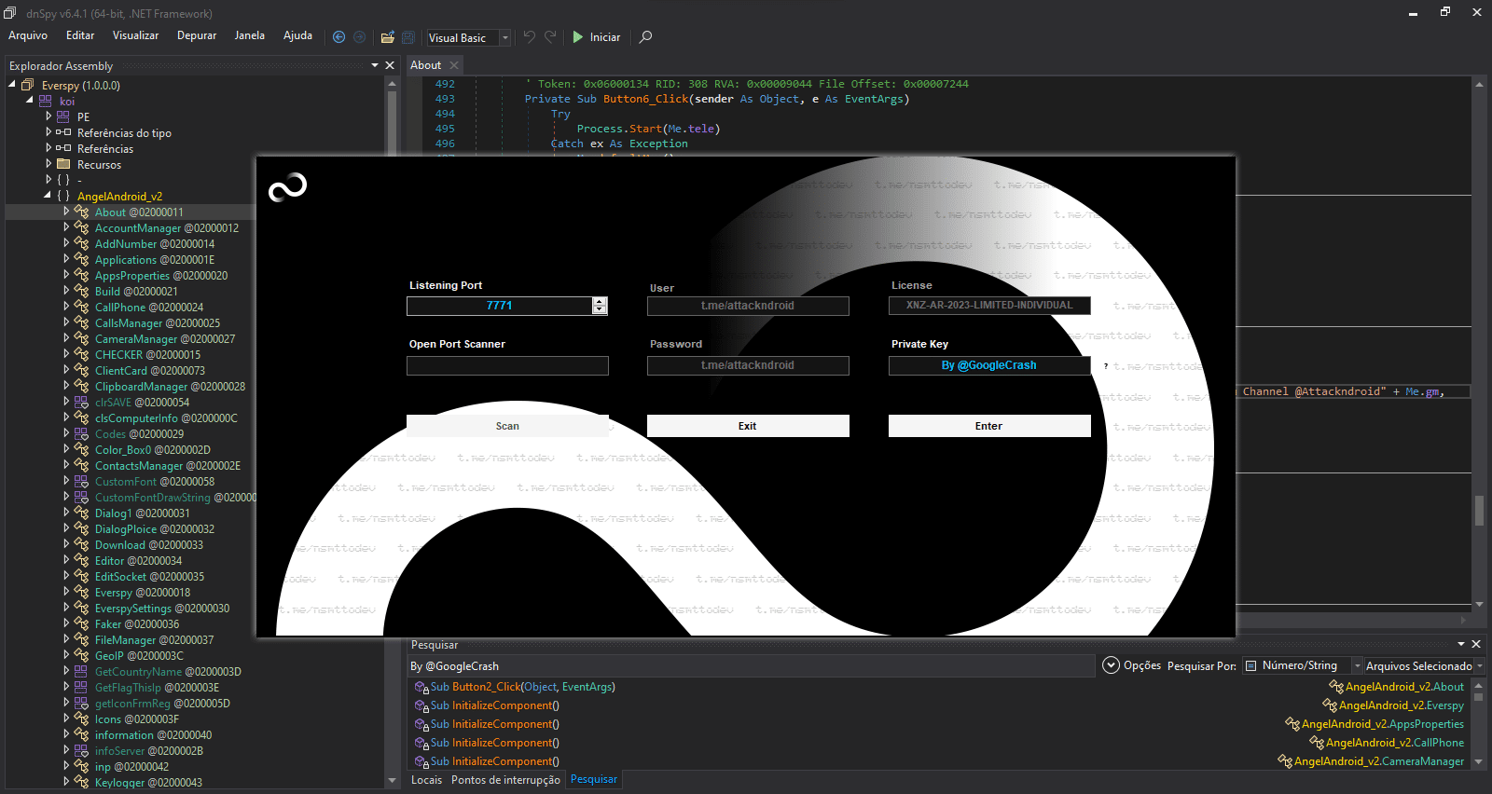Open the Depurar menu
The width and height of the screenshot is (1492, 794).
196,35
